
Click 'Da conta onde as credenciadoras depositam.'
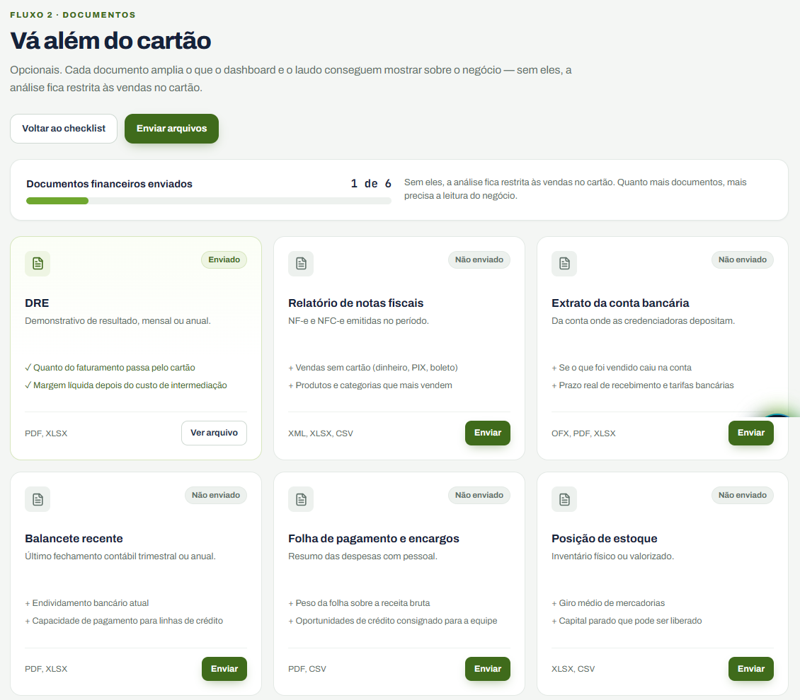(643, 321)
